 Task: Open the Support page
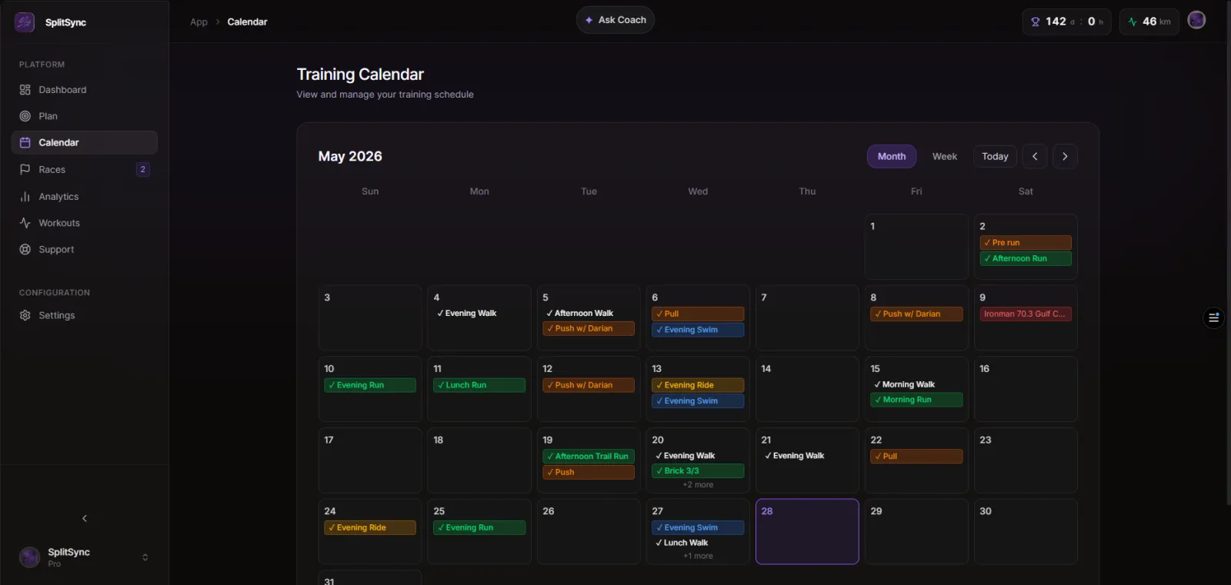(x=85, y=249)
